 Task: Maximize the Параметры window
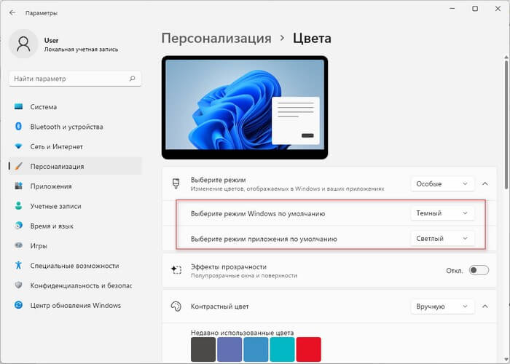click(475, 9)
